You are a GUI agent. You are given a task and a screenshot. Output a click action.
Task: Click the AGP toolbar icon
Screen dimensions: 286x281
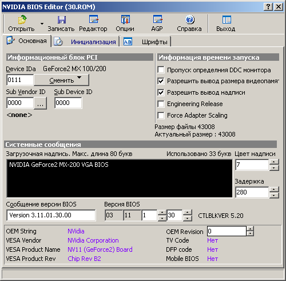point(157,19)
